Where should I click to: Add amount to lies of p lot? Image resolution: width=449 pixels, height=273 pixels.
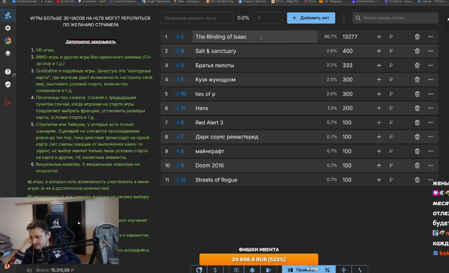click(379, 94)
